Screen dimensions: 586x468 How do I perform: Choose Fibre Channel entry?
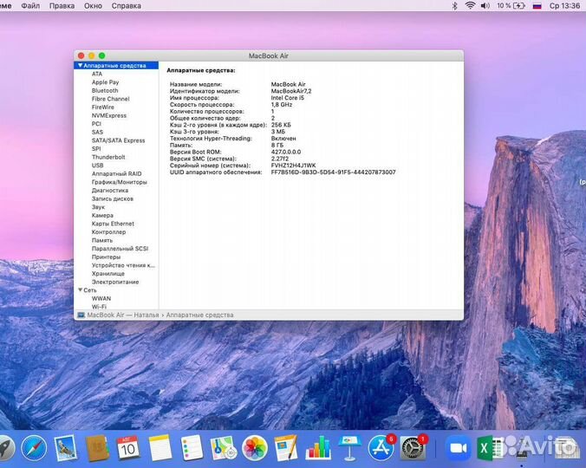coord(111,99)
